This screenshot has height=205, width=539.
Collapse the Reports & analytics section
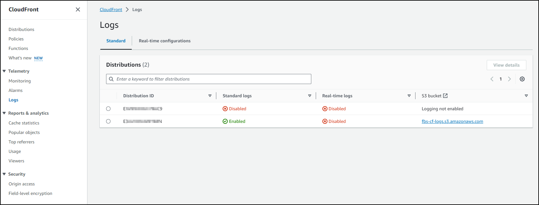coord(4,113)
